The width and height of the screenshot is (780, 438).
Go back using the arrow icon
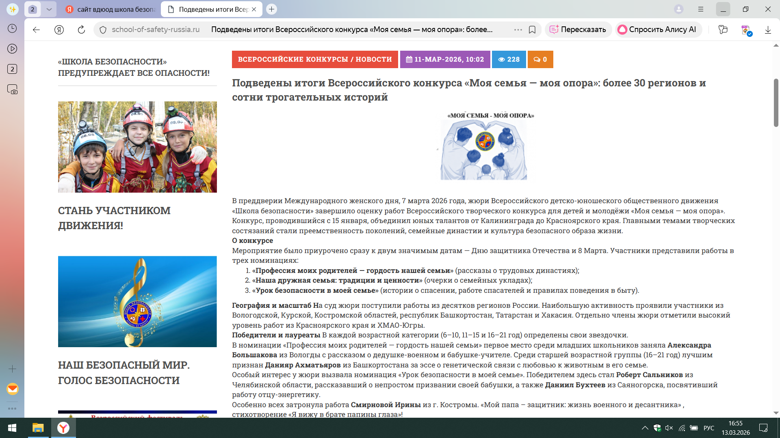click(36, 30)
